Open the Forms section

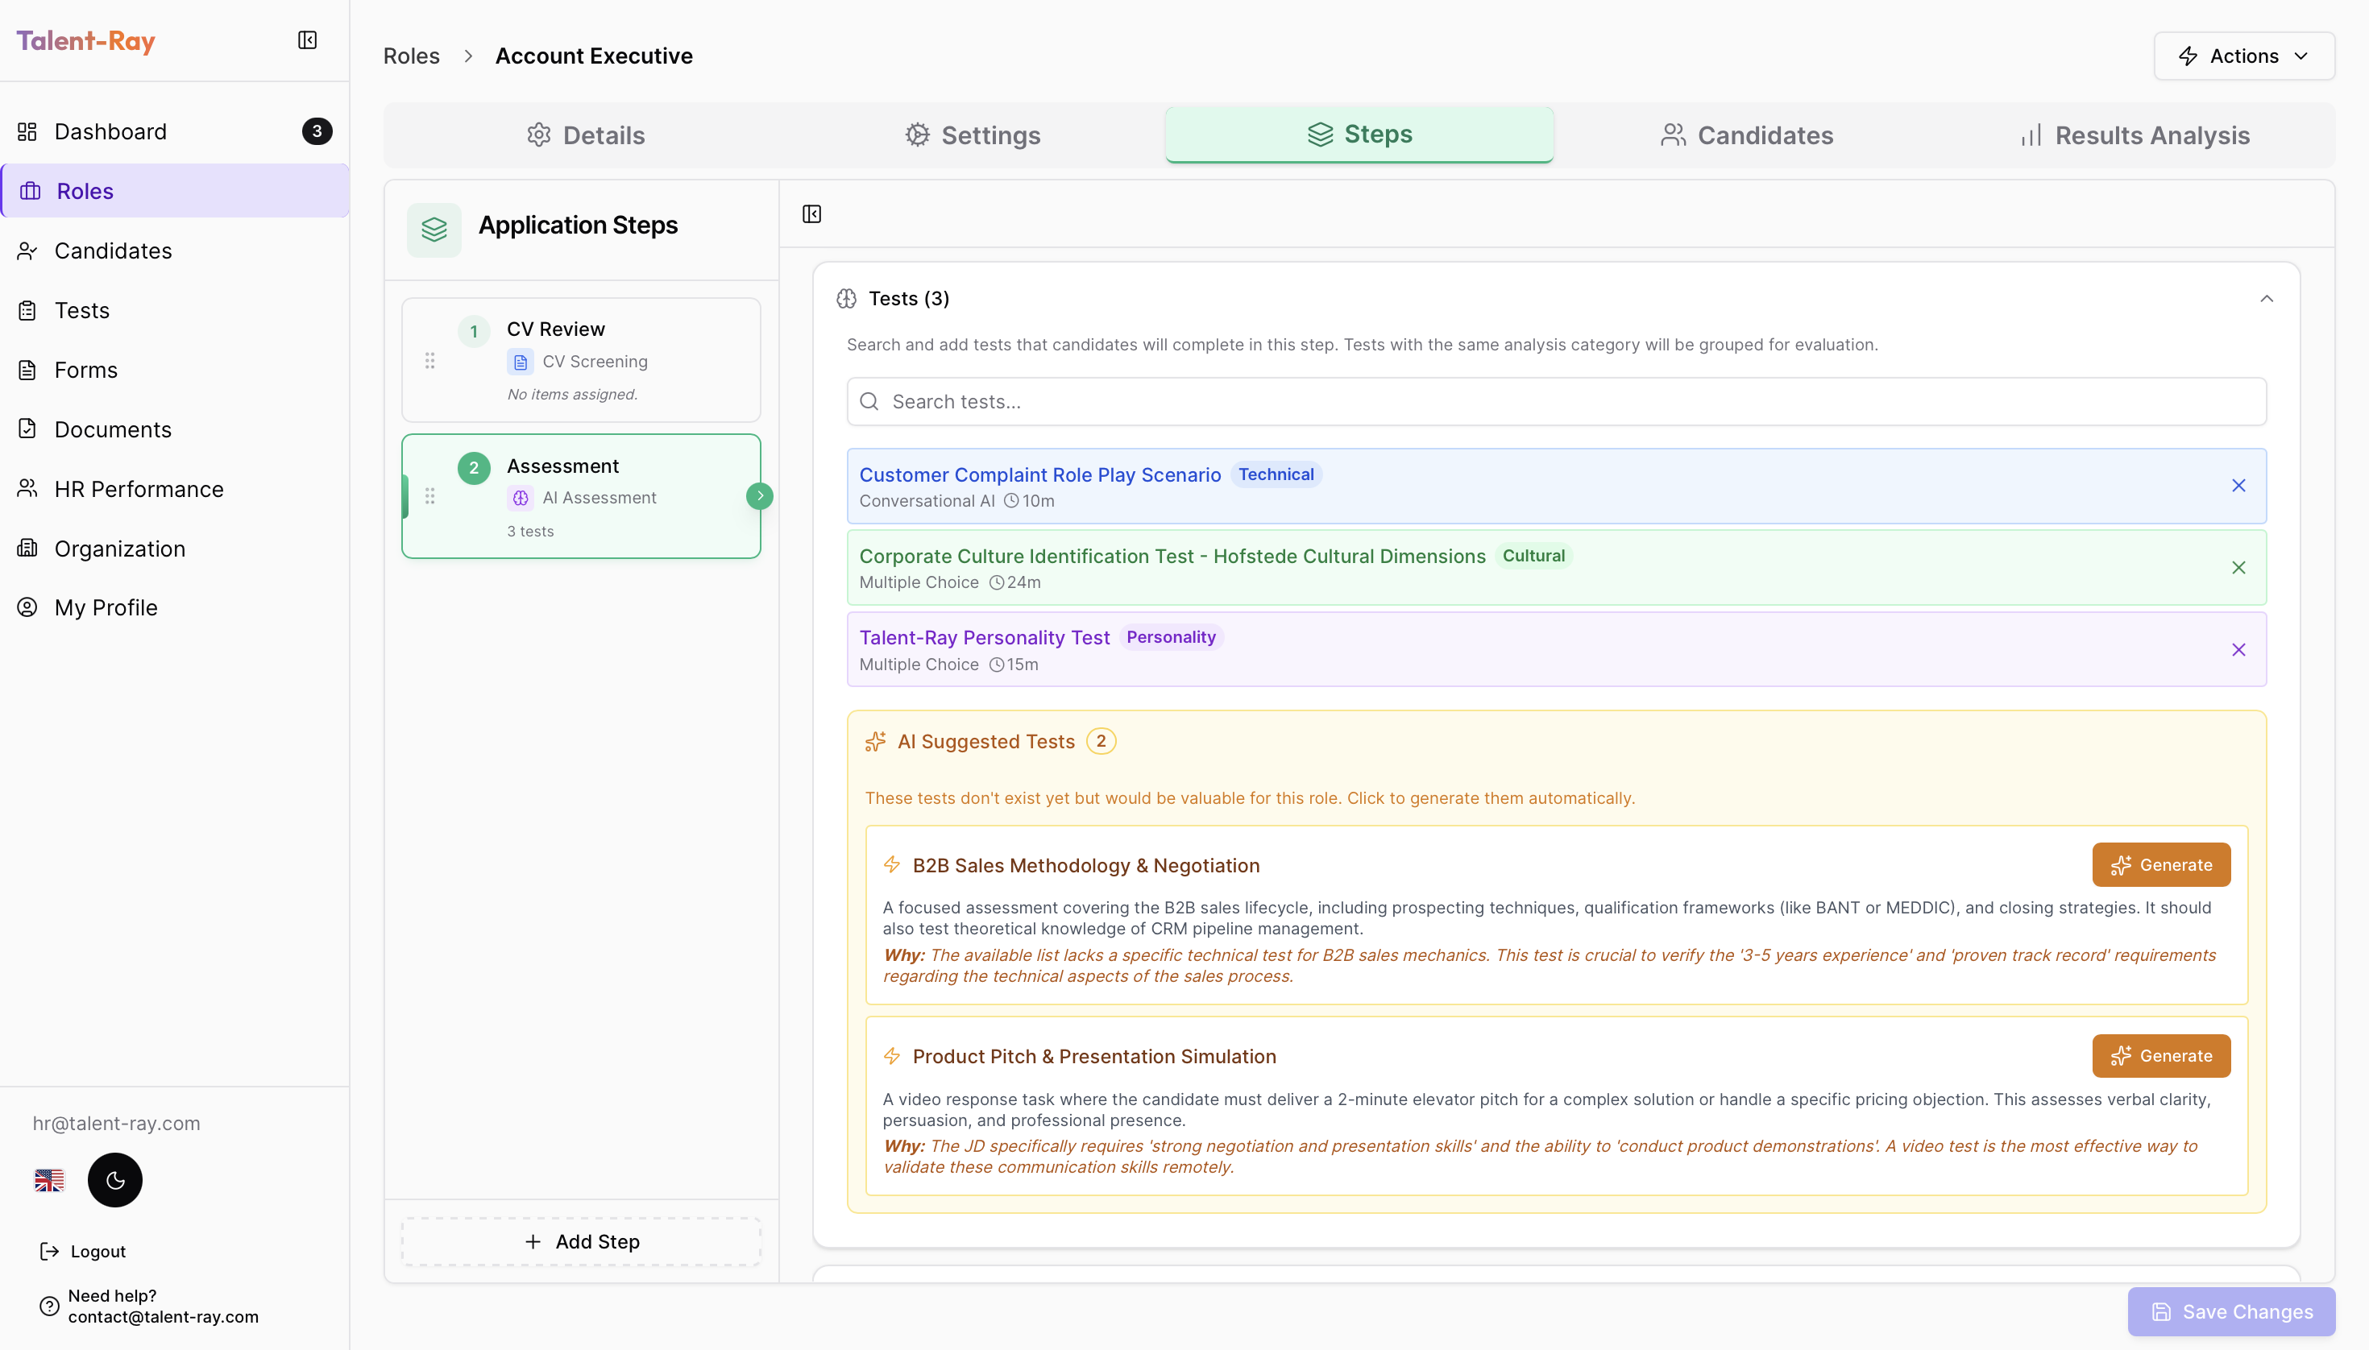[x=85, y=369]
